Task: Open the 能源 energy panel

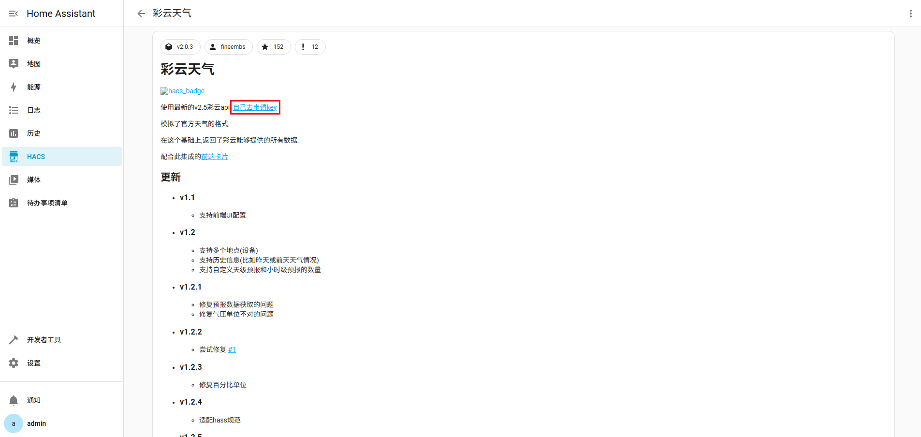Action: 34,87
